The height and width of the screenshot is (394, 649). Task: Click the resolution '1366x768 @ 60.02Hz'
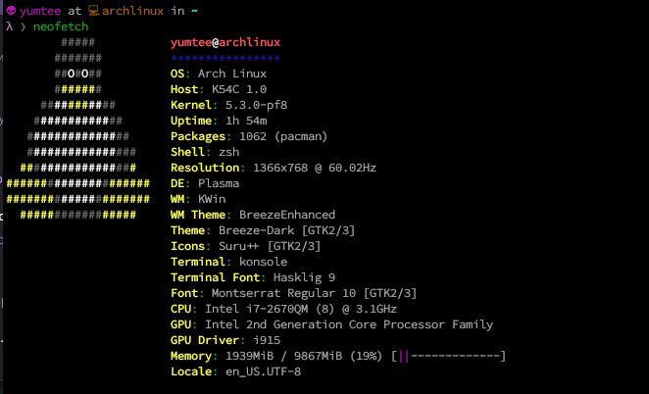point(315,168)
